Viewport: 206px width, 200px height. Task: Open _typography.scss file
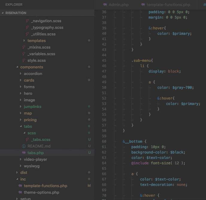[47, 27]
